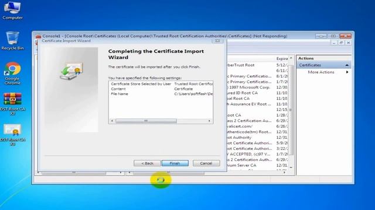Open the DST Root CA X3 certificate file icon
This screenshot has width=375, height=210.
click(x=12, y=135)
